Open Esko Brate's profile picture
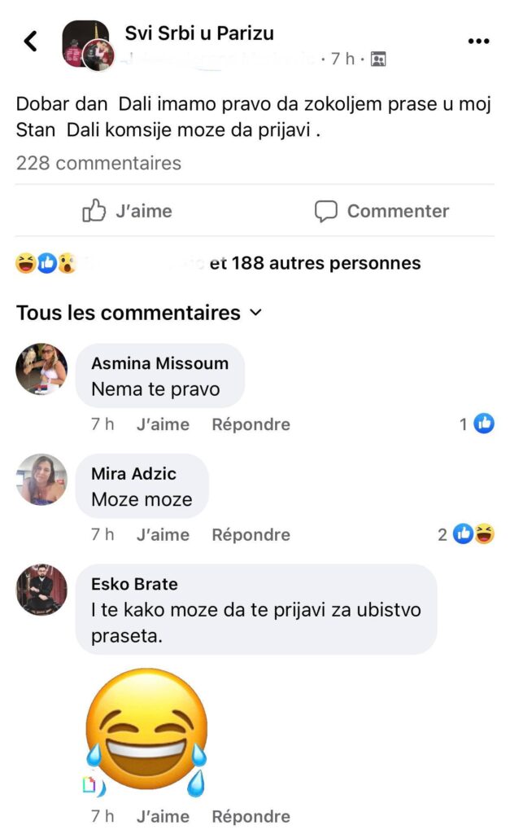The height and width of the screenshot is (834, 510). point(41,590)
